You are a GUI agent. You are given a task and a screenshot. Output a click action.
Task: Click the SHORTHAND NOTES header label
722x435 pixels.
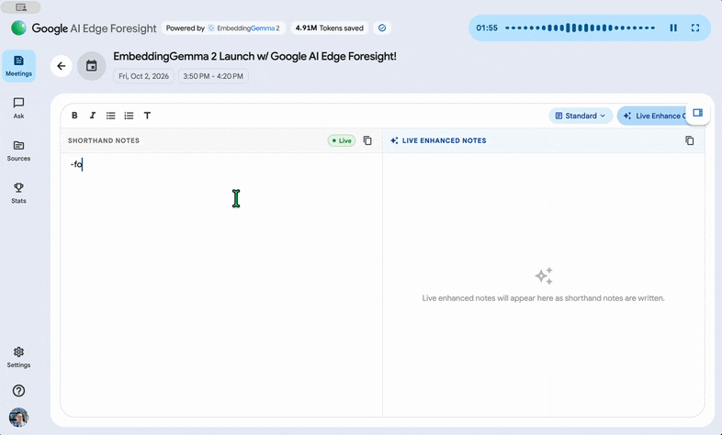(x=104, y=140)
